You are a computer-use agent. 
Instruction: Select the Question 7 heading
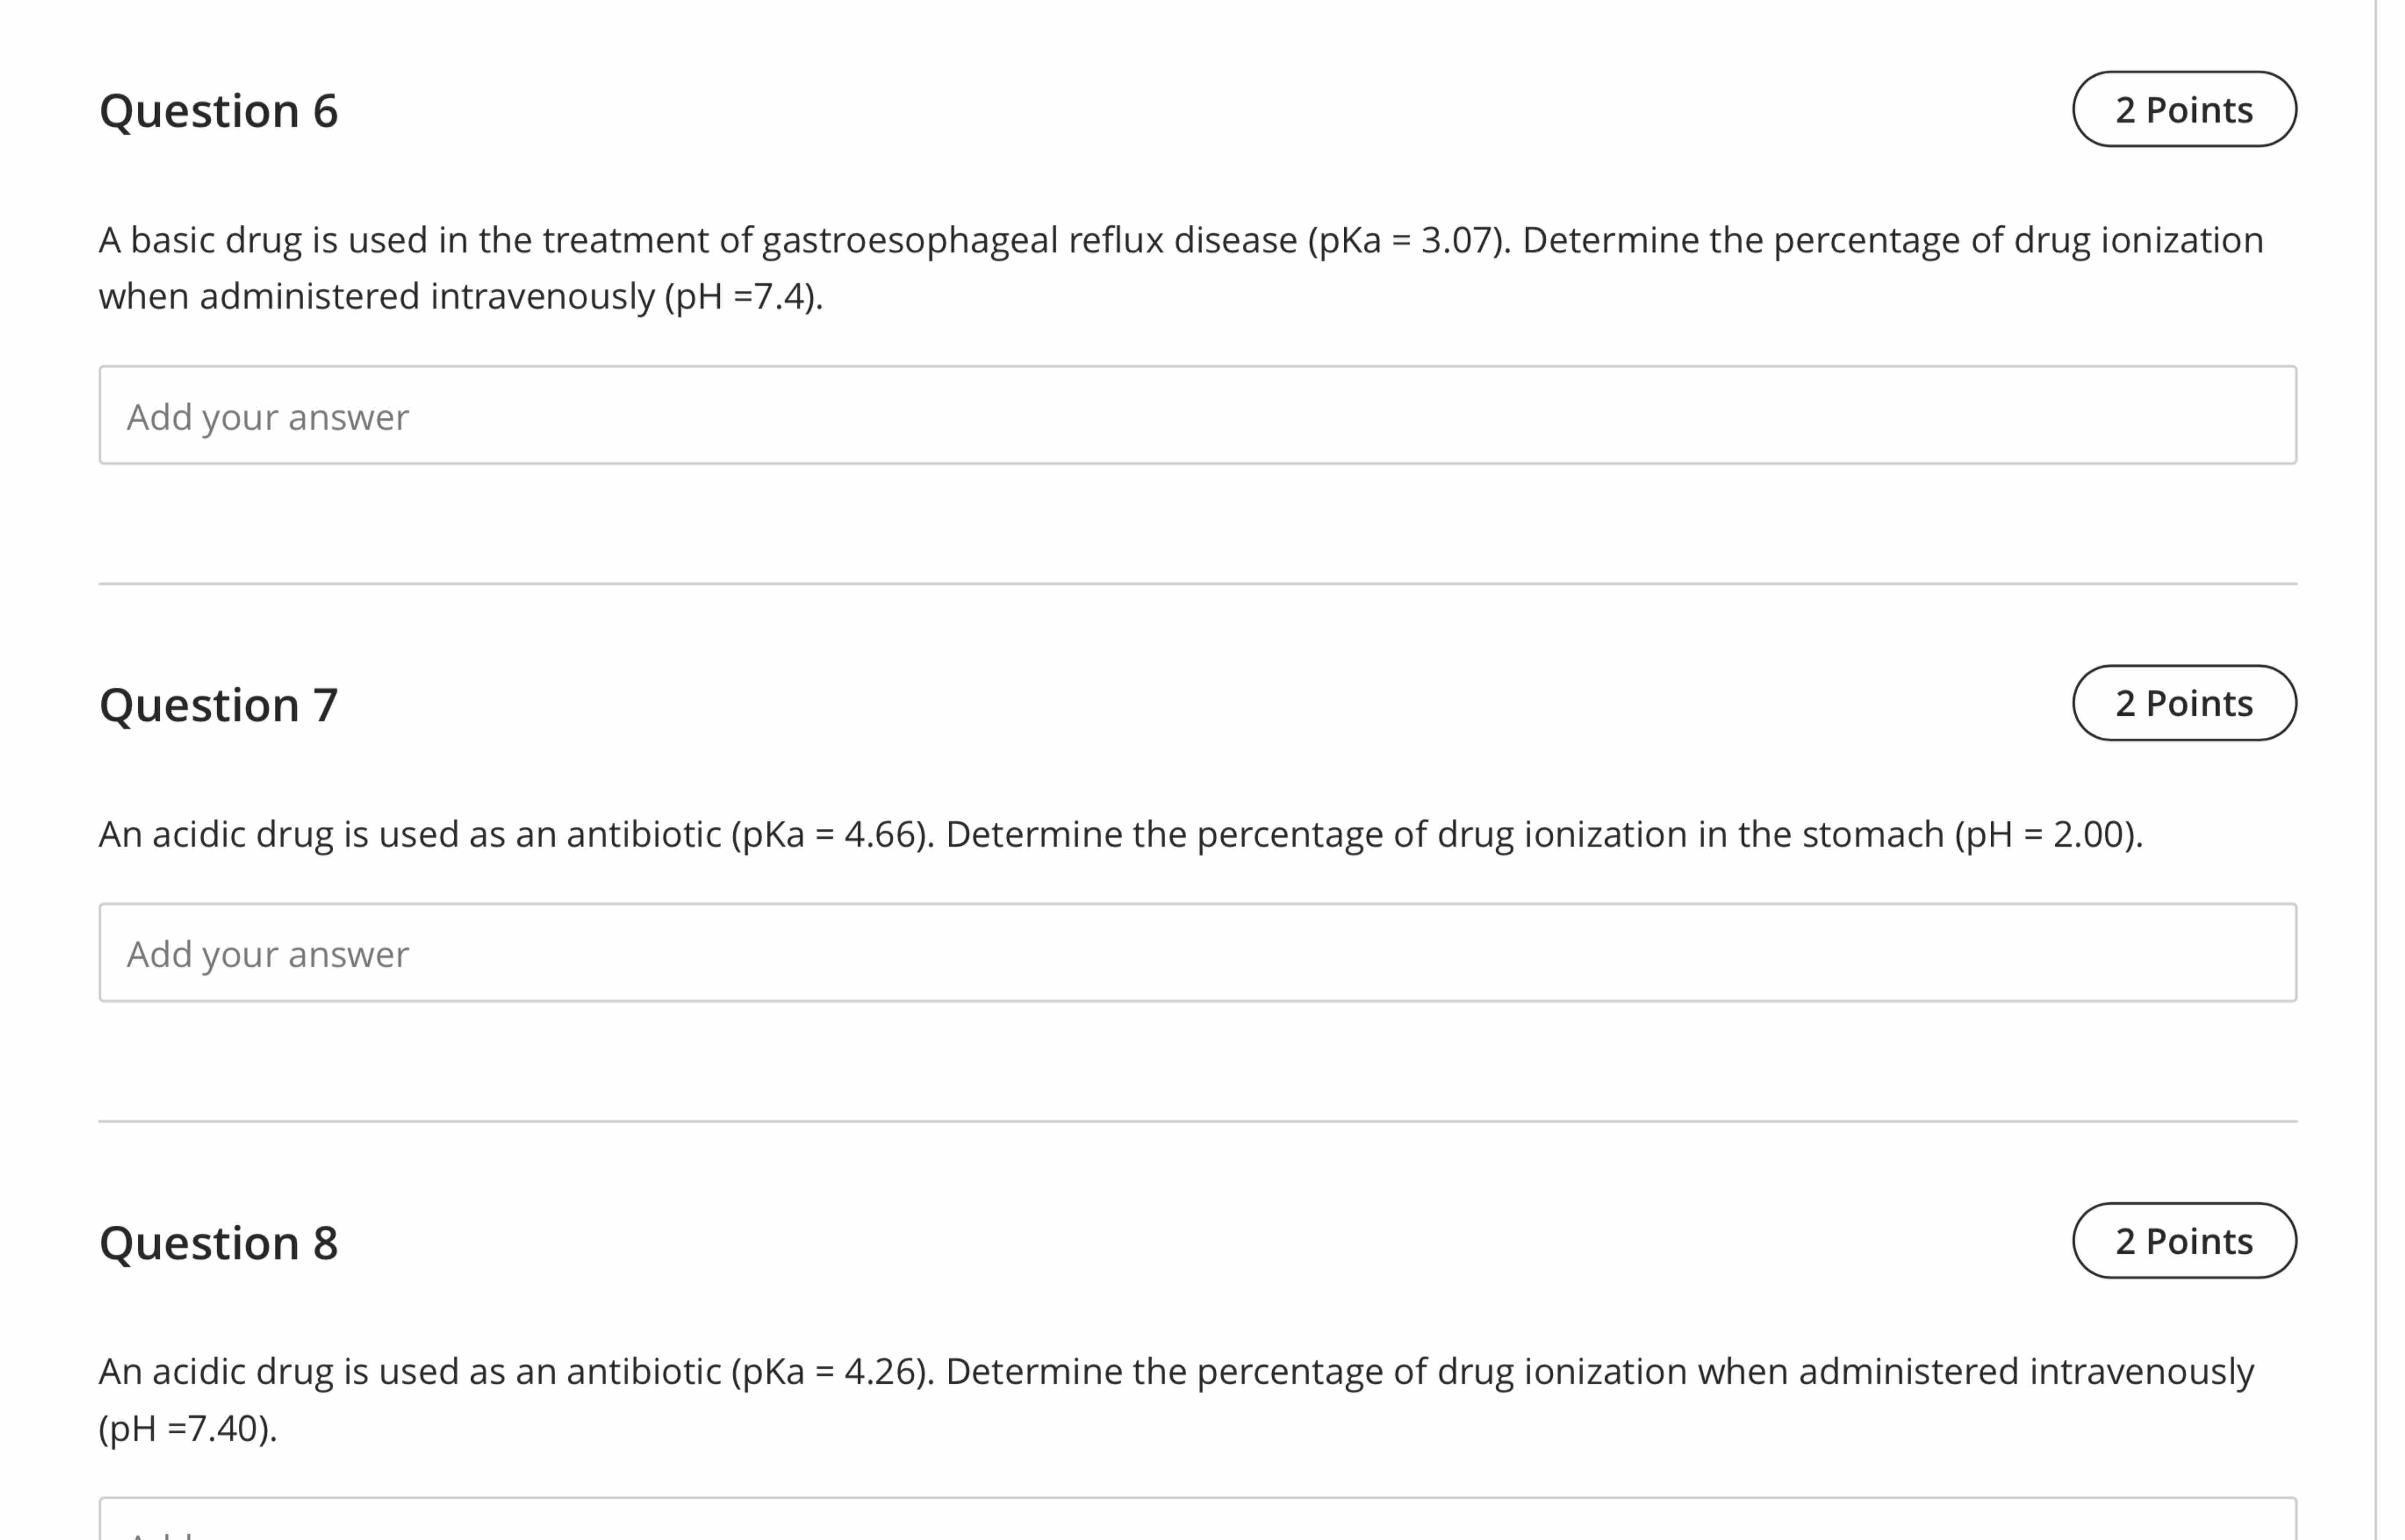[x=219, y=703]
